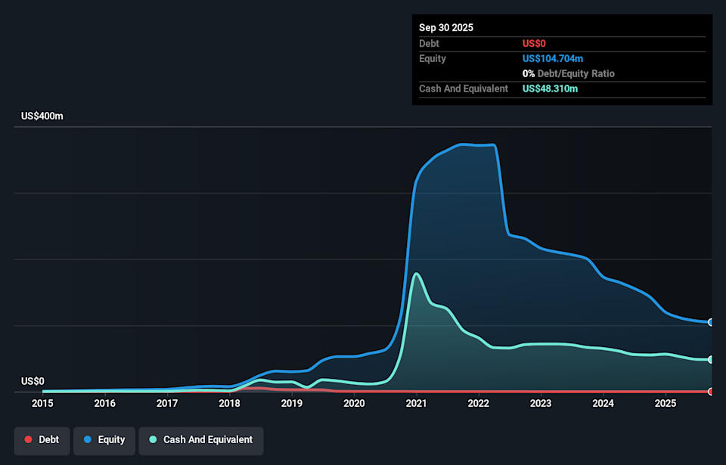Image resolution: width=726 pixels, height=465 pixels.
Task: Click the red Debt legend dot
Action: 28,439
